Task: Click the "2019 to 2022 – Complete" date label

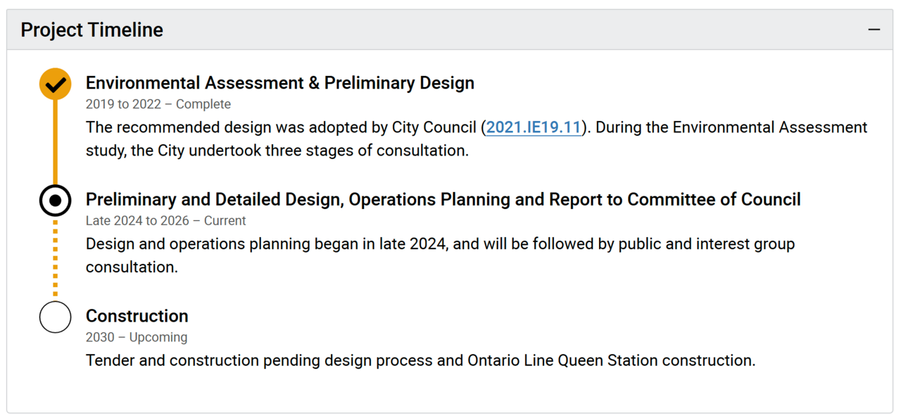Action: [x=158, y=104]
